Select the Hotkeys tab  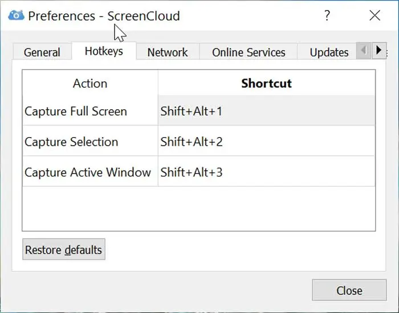(x=104, y=52)
